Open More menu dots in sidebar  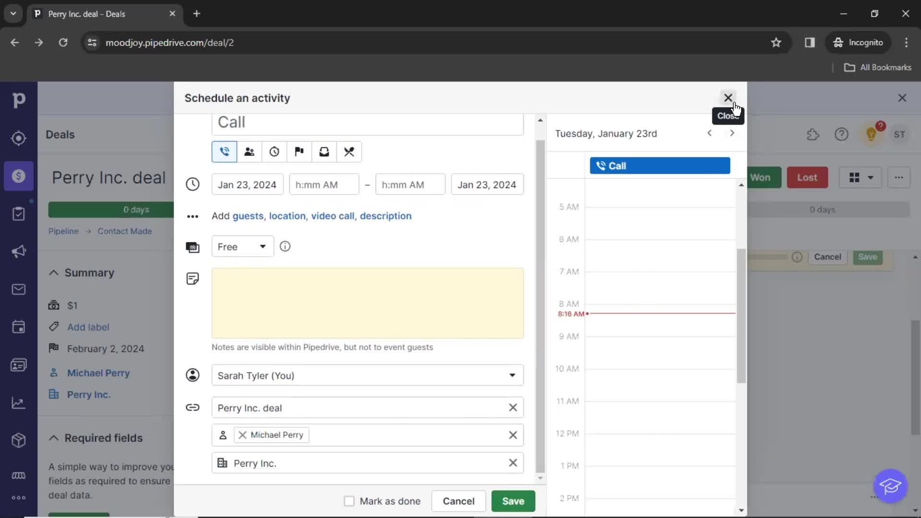tap(19, 498)
